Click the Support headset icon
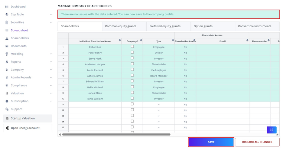Screen dimensions: 283x148 tap(7, 109)
